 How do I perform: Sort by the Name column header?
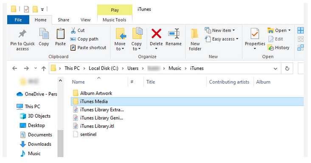(x=78, y=82)
